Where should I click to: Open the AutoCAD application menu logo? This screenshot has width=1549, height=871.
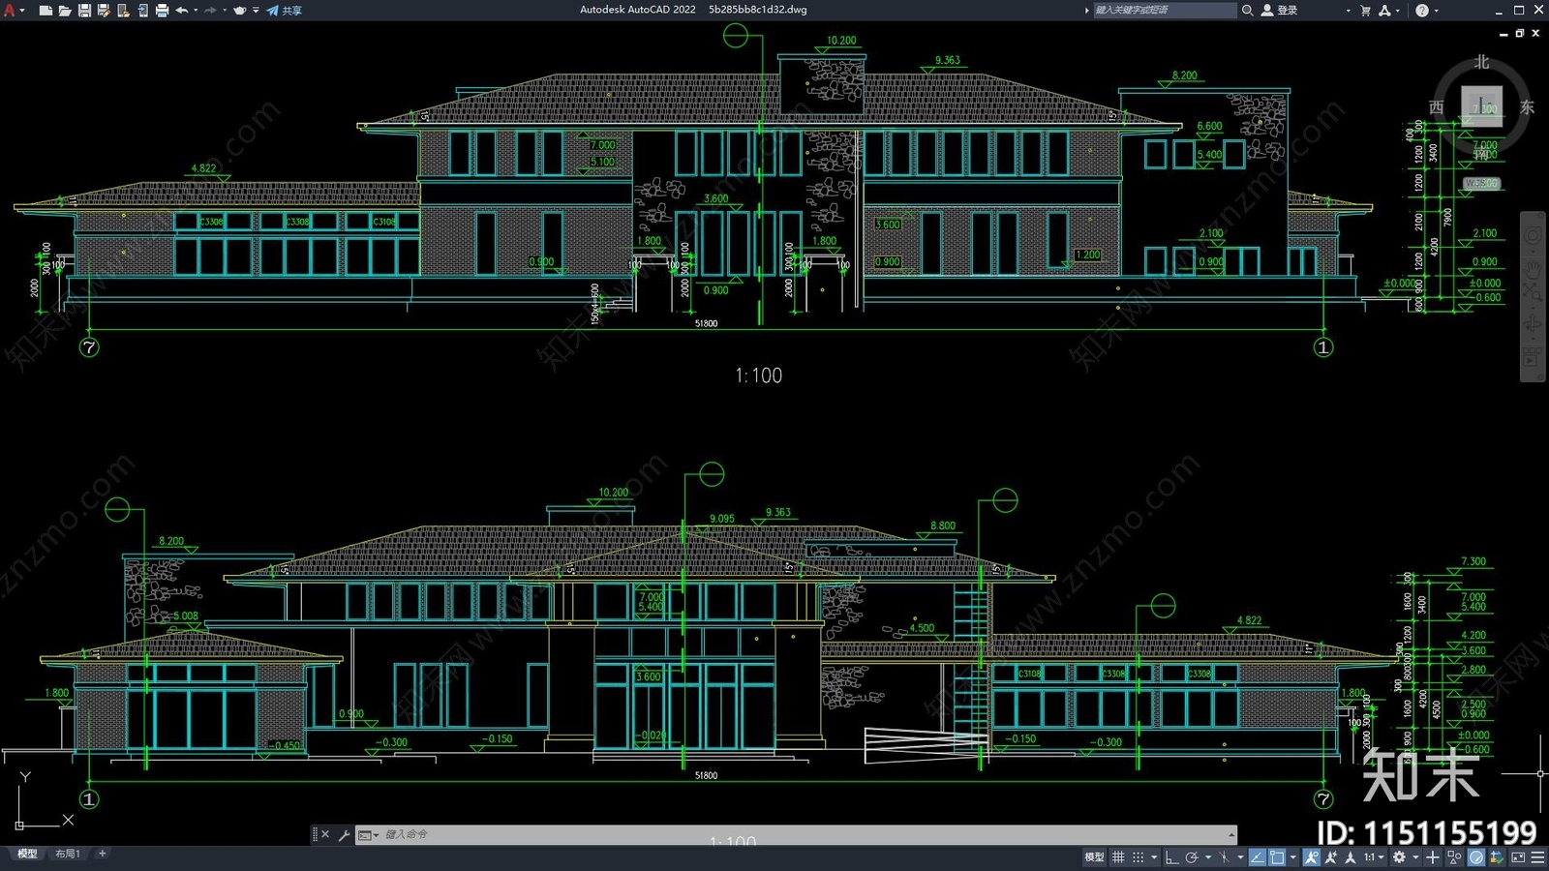tap(10, 10)
